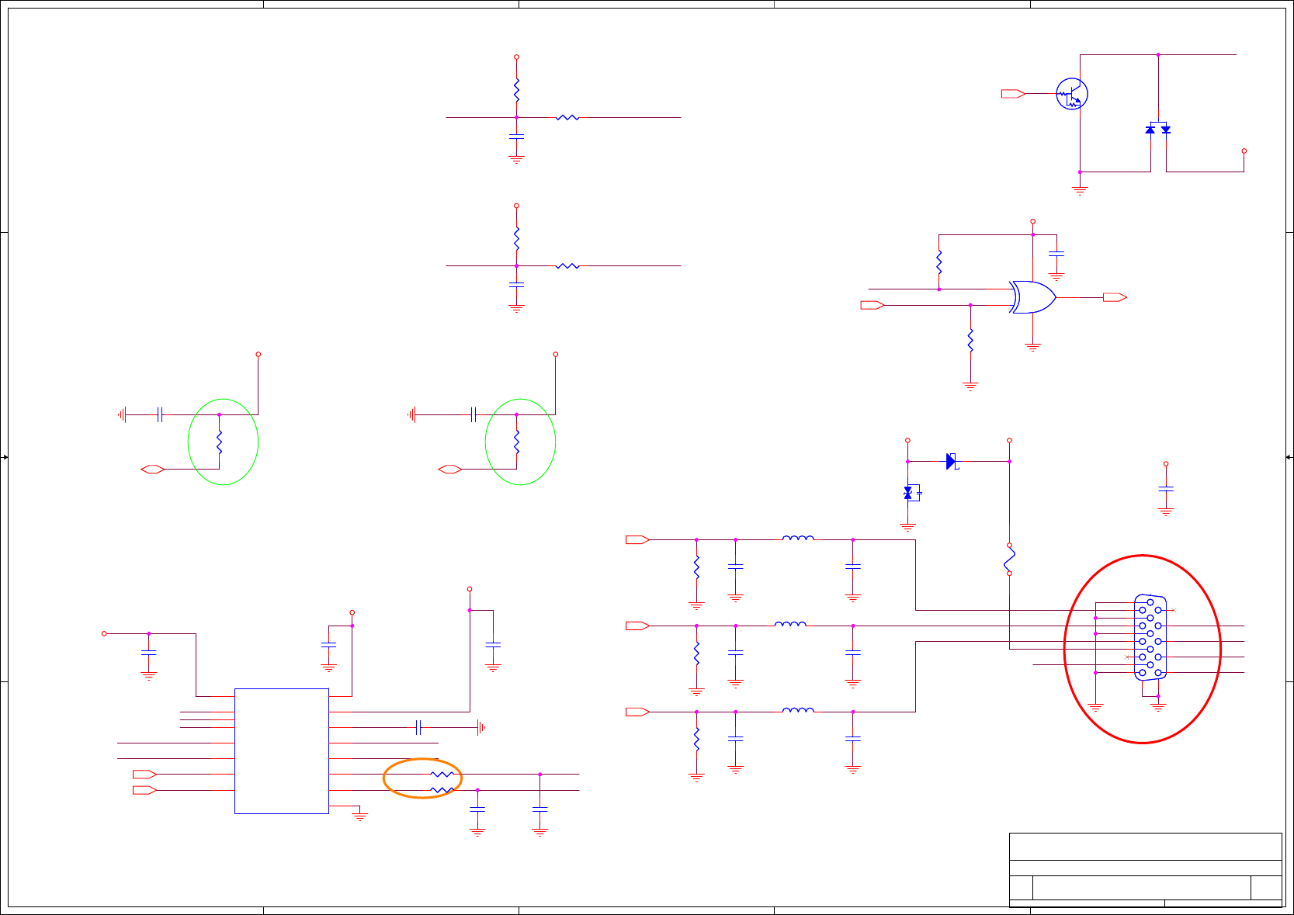
Task: Select the ground symbol below transistor emitter
Action: tap(1080, 190)
